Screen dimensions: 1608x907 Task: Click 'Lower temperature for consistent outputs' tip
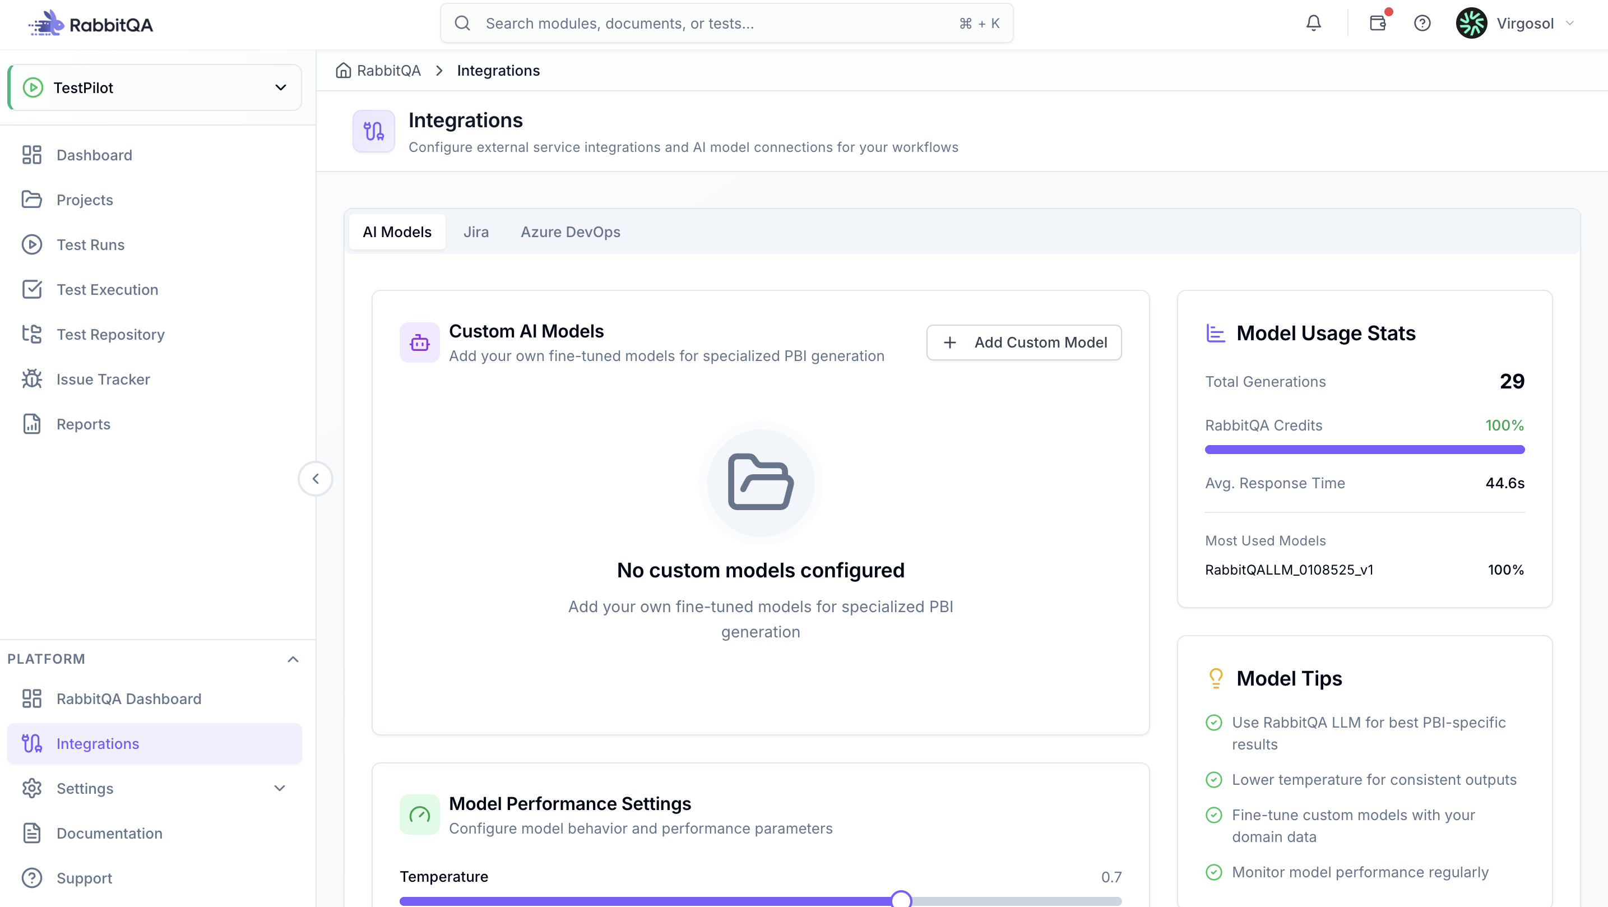[x=1374, y=779]
